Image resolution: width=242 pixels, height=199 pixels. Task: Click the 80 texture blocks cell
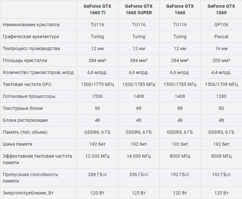[221, 108]
